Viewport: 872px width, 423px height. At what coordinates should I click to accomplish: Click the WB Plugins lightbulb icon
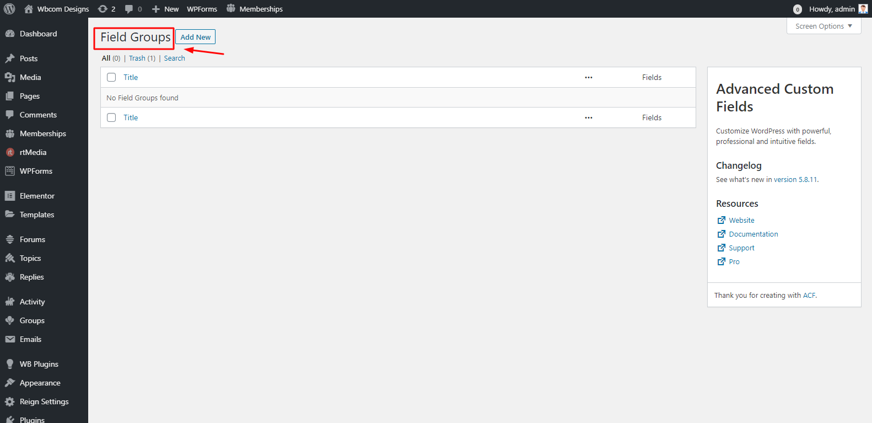click(10, 364)
